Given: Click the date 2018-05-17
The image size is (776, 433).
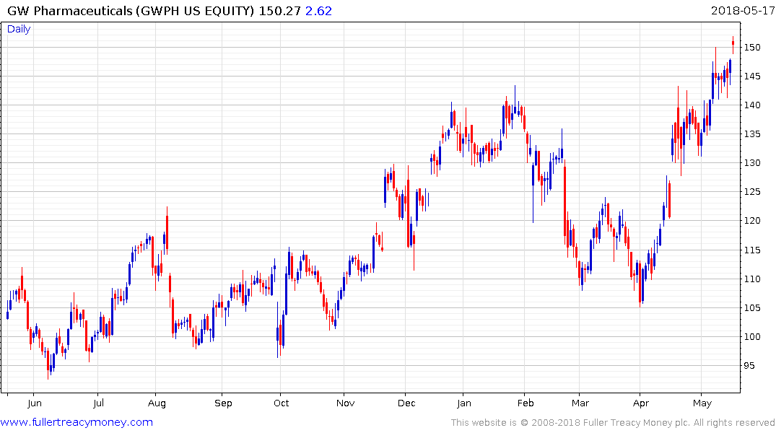Looking at the screenshot, I should pos(742,10).
